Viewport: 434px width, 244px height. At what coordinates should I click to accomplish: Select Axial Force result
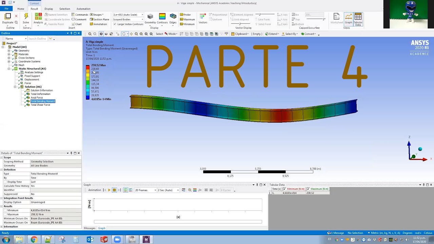[37, 98]
